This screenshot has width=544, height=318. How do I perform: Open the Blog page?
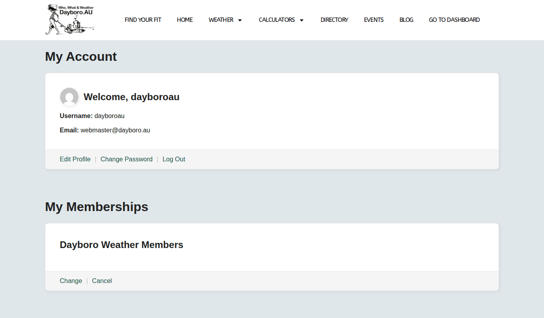coord(406,20)
